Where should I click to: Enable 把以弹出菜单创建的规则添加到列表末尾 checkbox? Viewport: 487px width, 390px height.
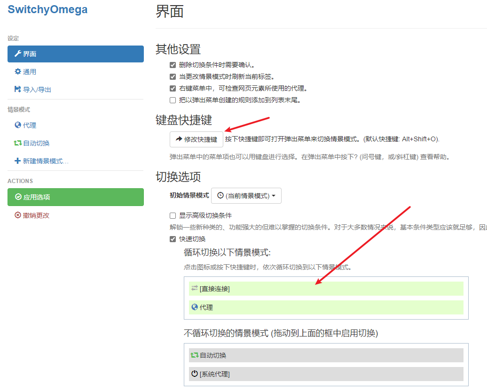tap(173, 100)
